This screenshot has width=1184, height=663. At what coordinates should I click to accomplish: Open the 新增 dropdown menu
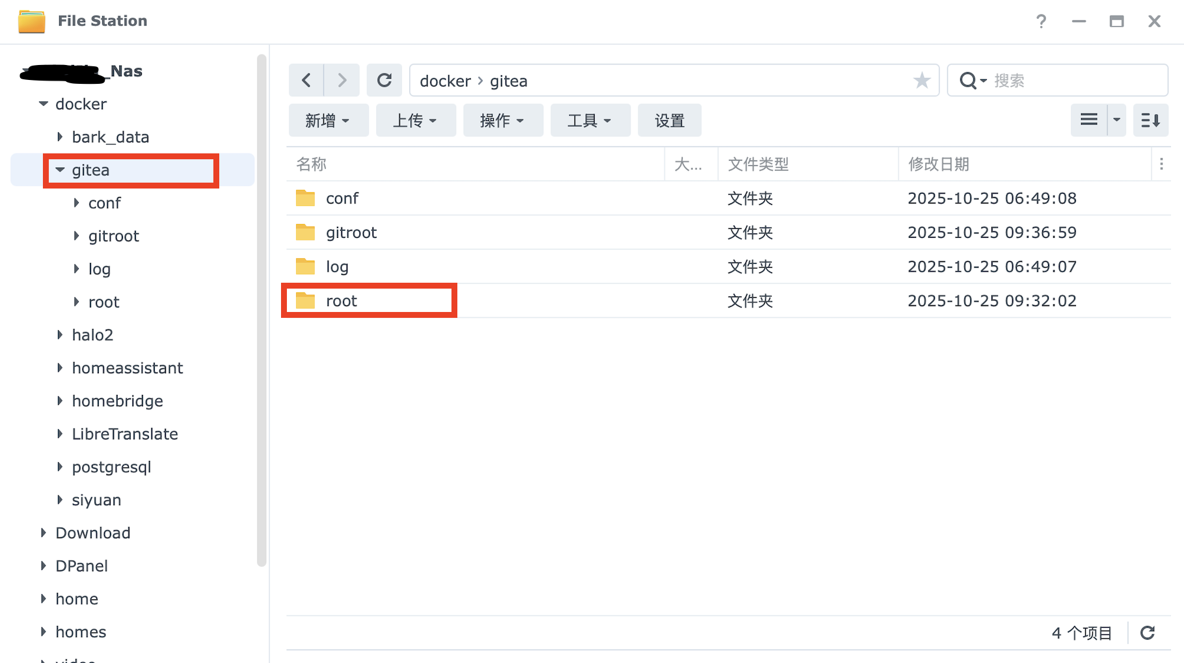328,121
